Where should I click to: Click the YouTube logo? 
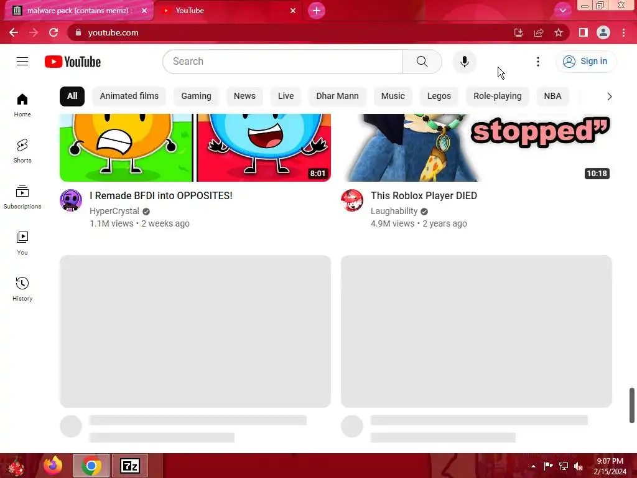click(x=73, y=62)
